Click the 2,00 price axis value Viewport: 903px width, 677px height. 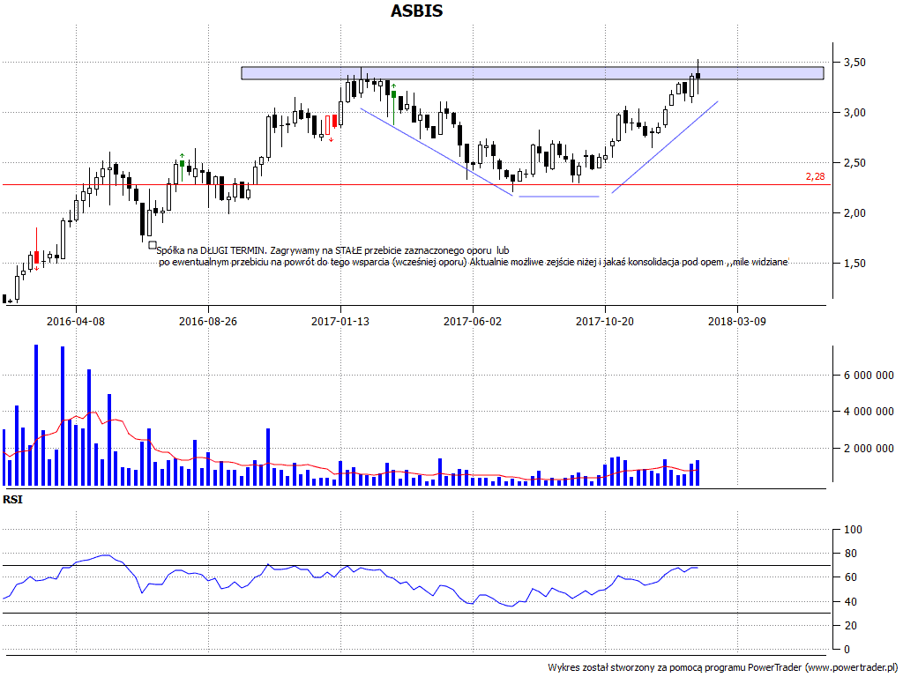coord(854,213)
